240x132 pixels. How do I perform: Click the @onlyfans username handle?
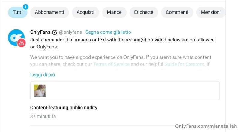pyautogui.click(x=70, y=32)
